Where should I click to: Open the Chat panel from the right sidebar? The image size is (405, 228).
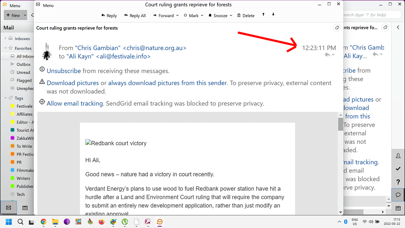pos(398,195)
